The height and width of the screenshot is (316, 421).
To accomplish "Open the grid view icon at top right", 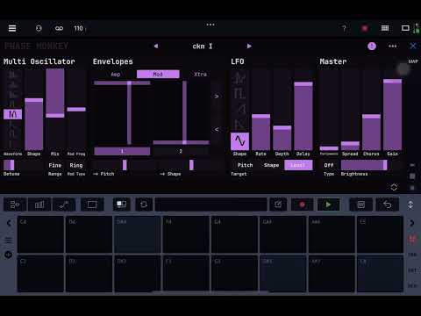I will click(385, 28).
